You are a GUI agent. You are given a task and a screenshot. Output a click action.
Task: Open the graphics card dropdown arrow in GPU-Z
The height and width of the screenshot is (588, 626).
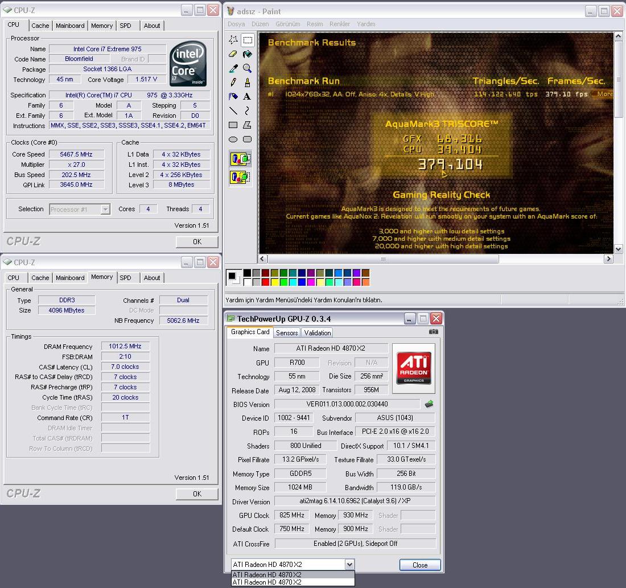[349, 565]
